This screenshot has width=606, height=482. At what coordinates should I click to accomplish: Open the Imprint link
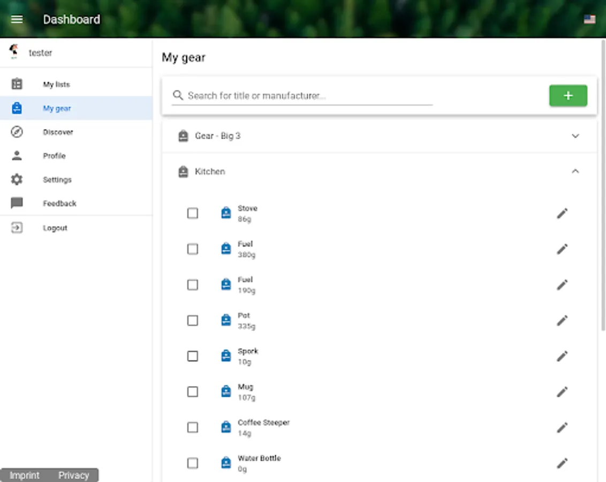[x=25, y=475]
